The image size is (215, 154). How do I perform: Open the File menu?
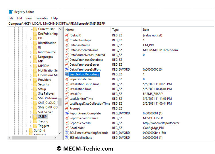click(x=11, y=18)
